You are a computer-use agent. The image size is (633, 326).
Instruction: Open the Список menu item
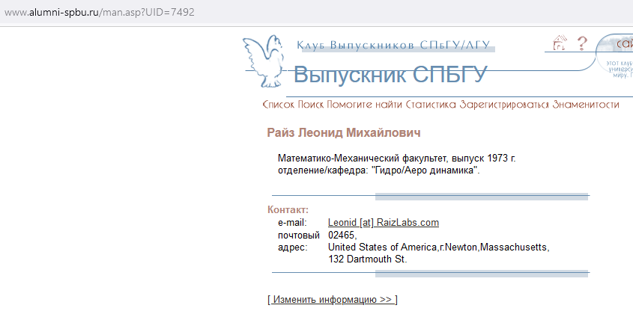coord(279,105)
